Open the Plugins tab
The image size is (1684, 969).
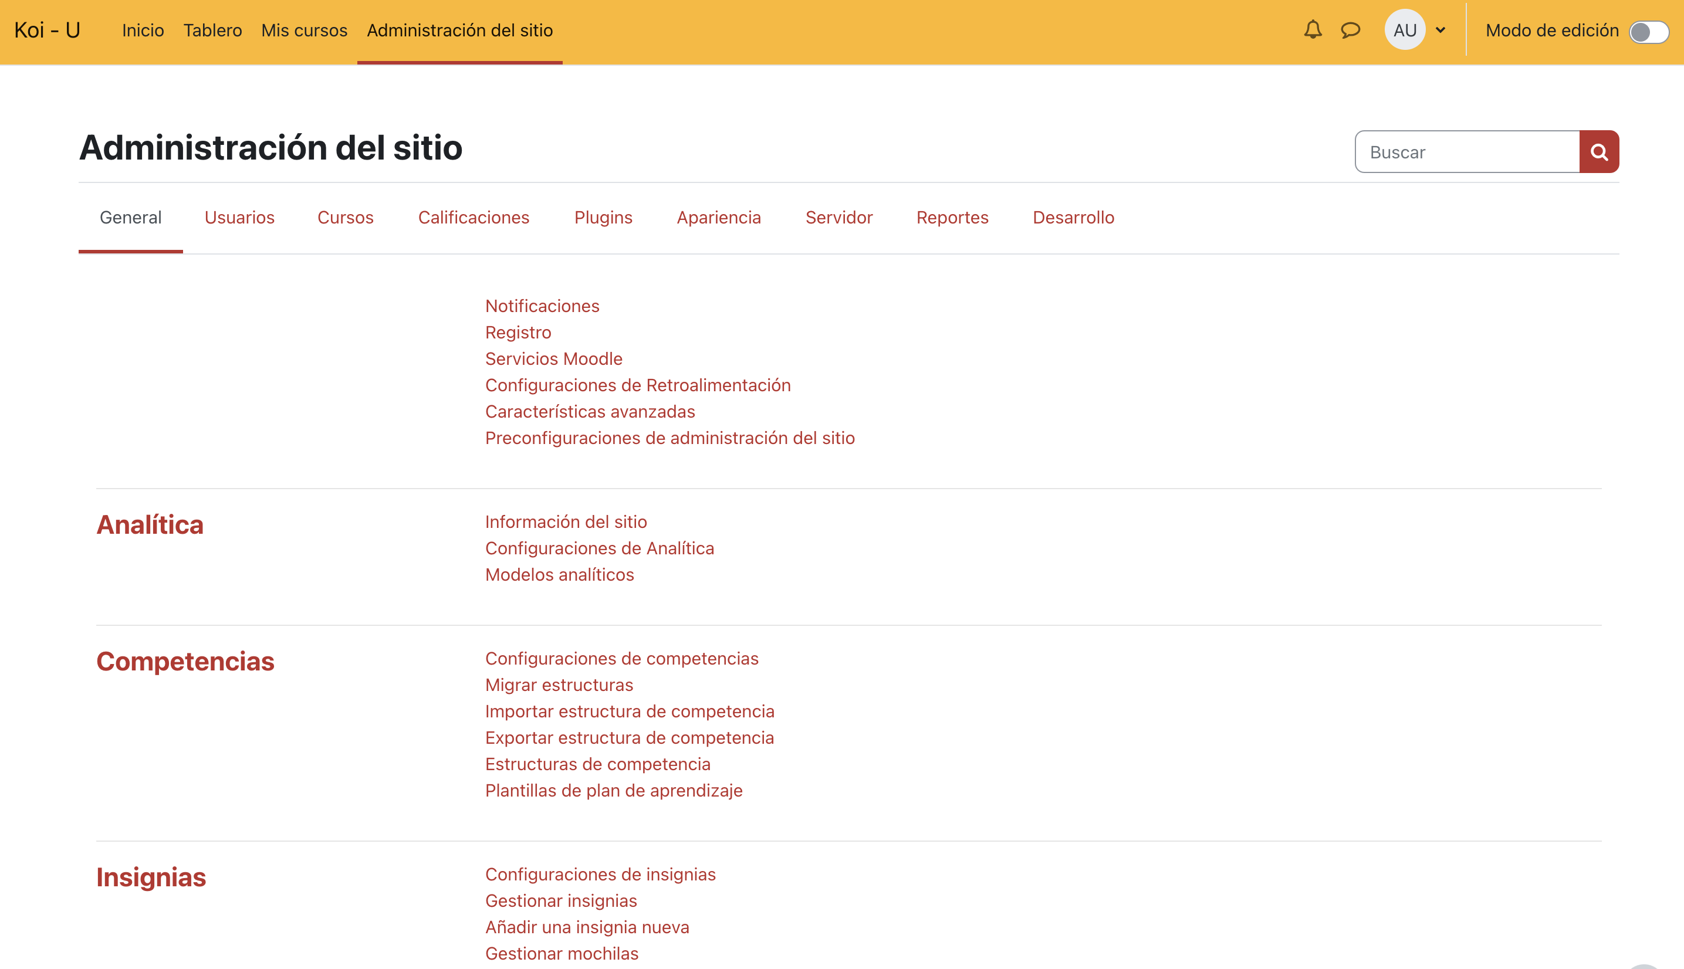[x=603, y=218]
